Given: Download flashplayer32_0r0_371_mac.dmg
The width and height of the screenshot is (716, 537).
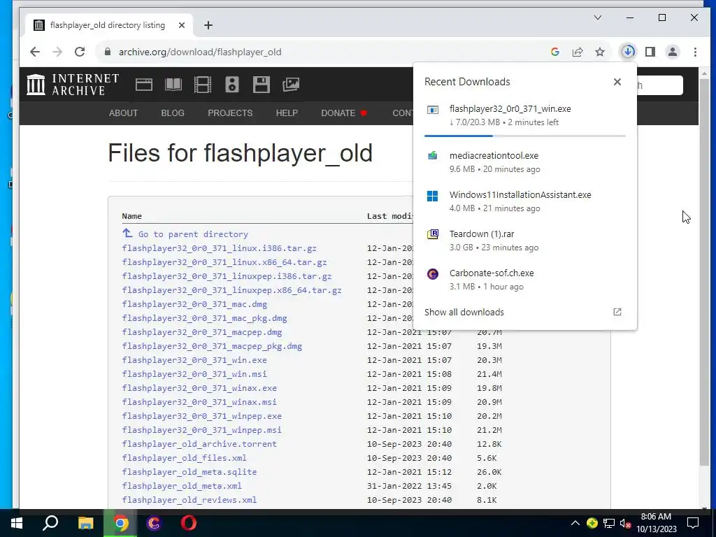Looking at the screenshot, I should click(194, 304).
